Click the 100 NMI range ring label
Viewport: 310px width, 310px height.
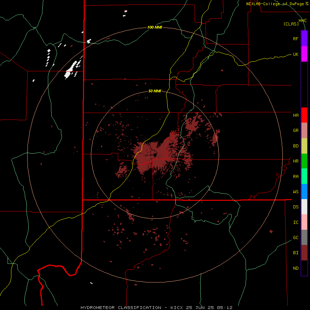point(155,27)
